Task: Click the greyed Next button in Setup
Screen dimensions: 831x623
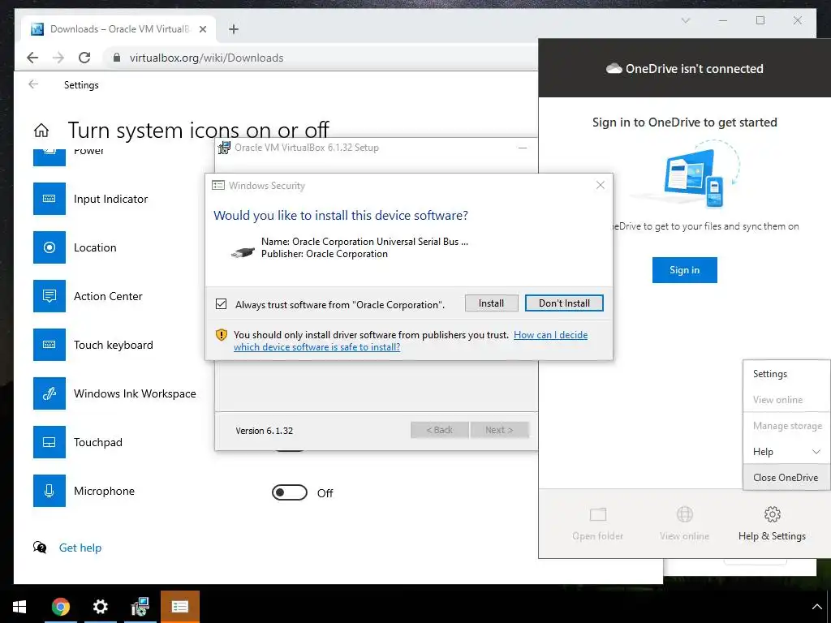Action: click(x=499, y=430)
